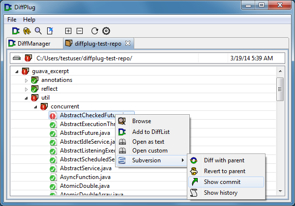Select the AbstractExecutionThr file row

point(88,124)
